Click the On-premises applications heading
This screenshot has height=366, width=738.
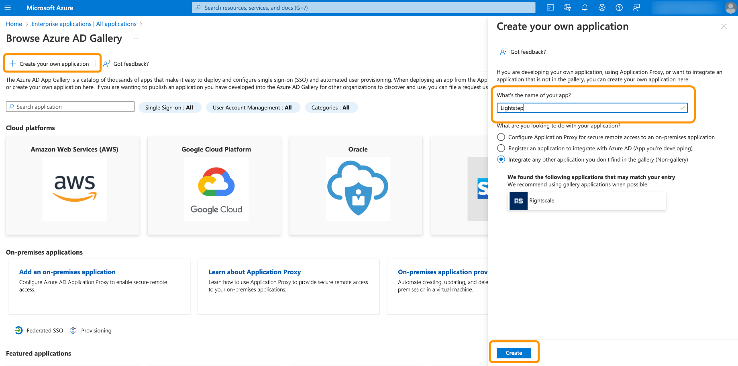(44, 252)
